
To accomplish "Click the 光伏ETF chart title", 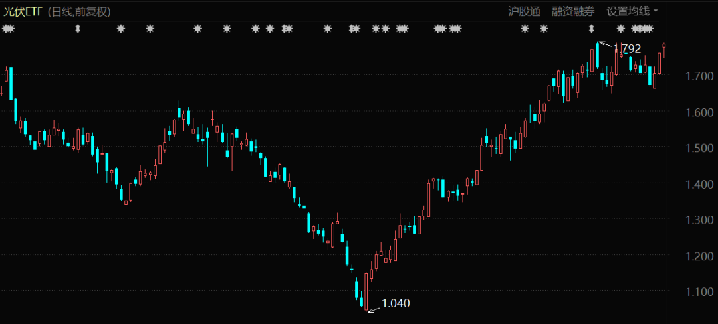I will point(23,11).
